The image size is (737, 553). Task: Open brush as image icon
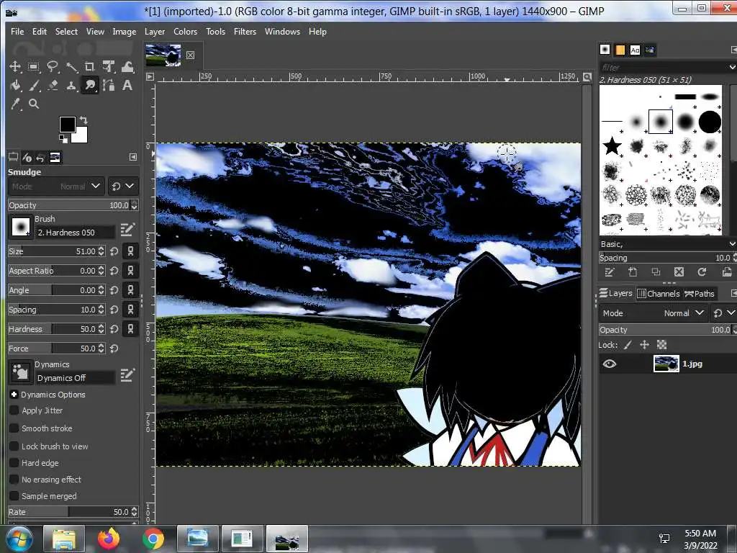click(727, 271)
